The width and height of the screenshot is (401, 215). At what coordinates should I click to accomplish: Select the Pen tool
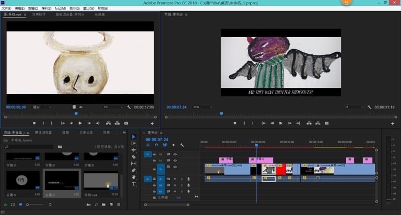point(134,170)
